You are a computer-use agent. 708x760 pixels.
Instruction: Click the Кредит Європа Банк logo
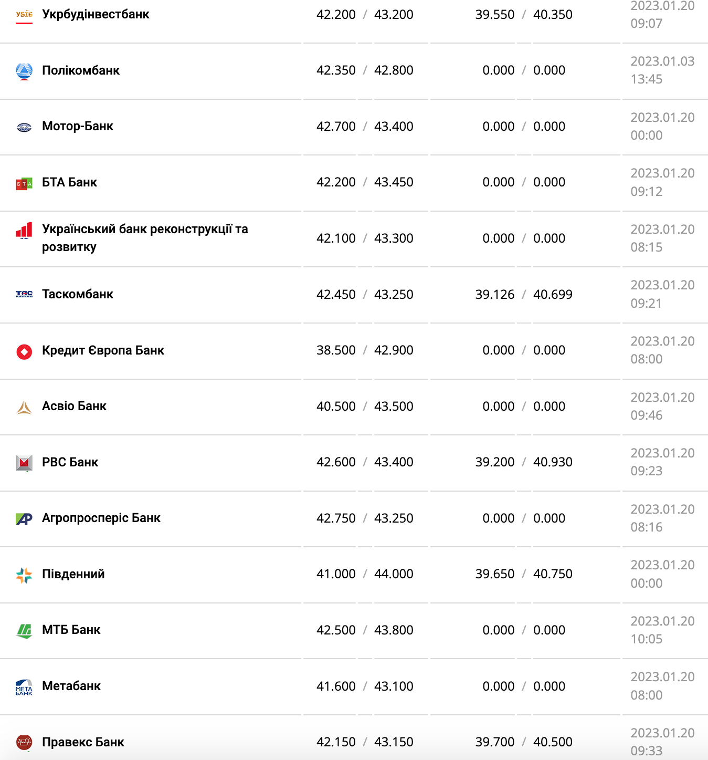(x=24, y=351)
